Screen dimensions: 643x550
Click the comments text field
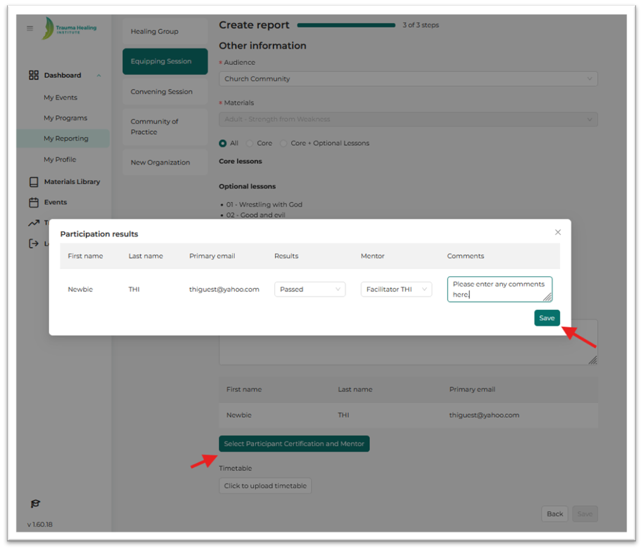pyautogui.click(x=500, y=290)
